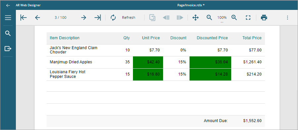The width and height of the screenshot is (298, 130).
Task: Enable the move pan tool
Action: tap(195, 17)
